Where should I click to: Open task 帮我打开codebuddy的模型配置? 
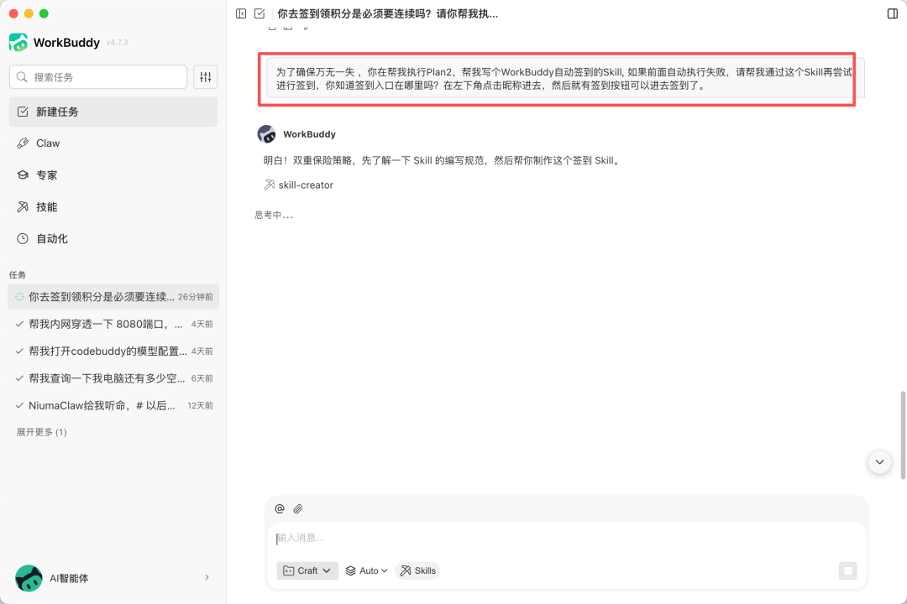click(x=113, y=351)
